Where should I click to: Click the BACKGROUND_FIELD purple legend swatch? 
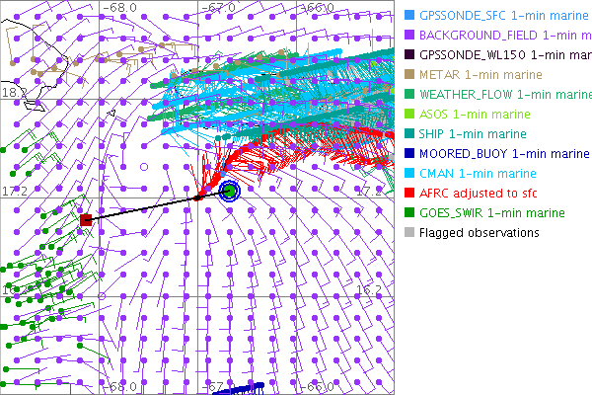click(x=409, y=35)
